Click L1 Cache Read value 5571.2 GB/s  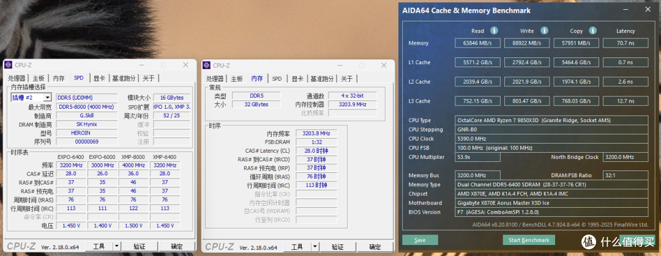[477, 62]
